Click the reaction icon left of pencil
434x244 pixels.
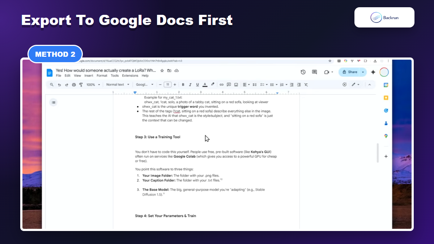coord(344,85)
